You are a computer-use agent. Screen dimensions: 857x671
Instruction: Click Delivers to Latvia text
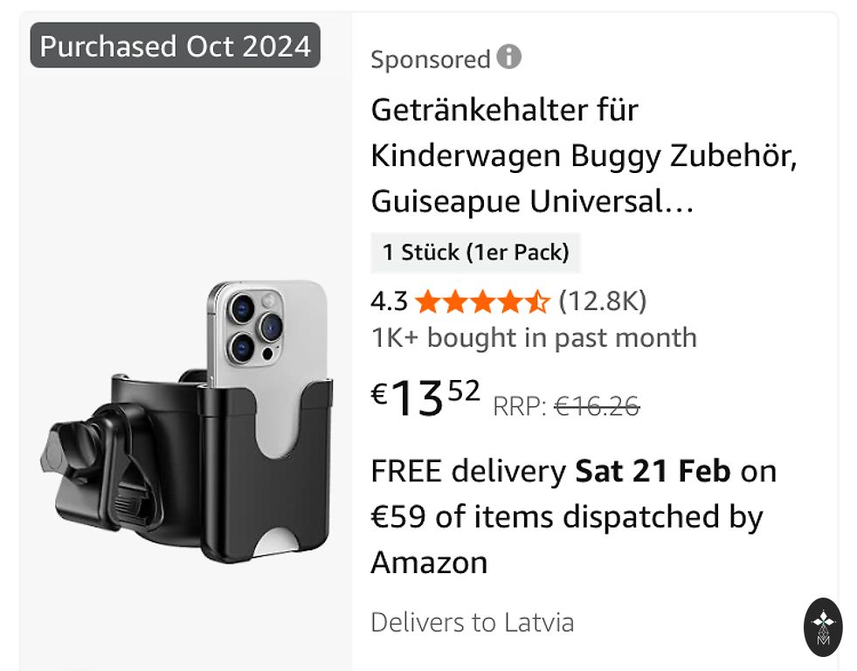(473, 623)
